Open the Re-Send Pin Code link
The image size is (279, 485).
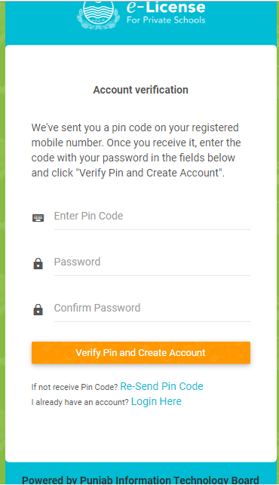161,386
